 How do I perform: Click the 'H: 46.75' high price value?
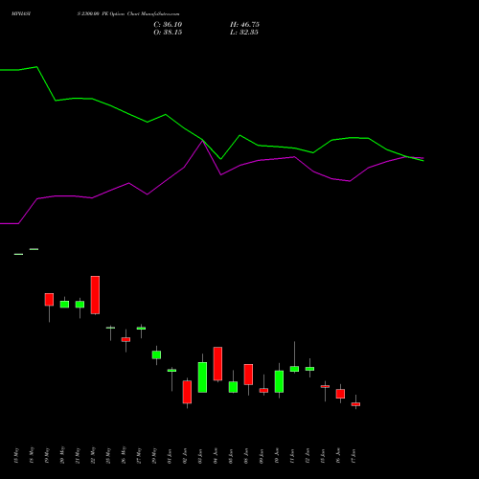pyautogui.click(x=244, y=25)
